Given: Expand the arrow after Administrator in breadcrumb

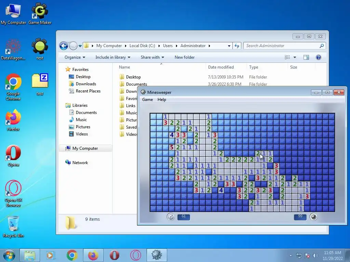Looking at the screenshot, I should tap(210, 46).
